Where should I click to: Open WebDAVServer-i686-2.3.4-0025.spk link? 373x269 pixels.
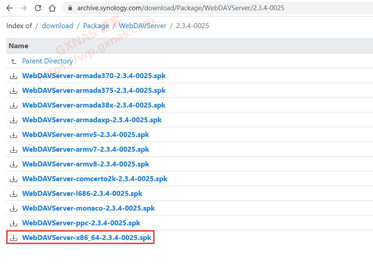[82, 194]
